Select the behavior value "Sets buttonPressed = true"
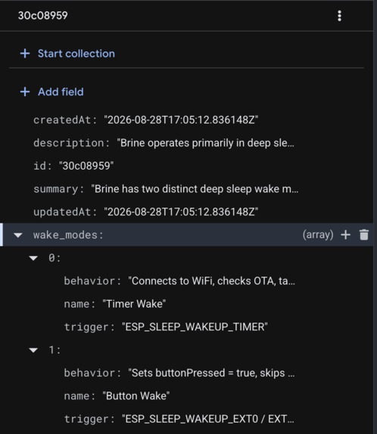 pyautogui.click(x=212, y=373)
